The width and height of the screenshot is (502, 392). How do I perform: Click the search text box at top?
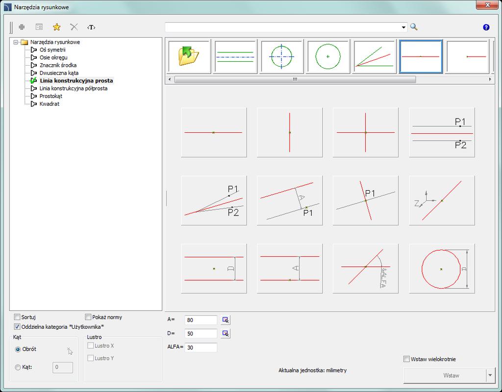(282, 27)
